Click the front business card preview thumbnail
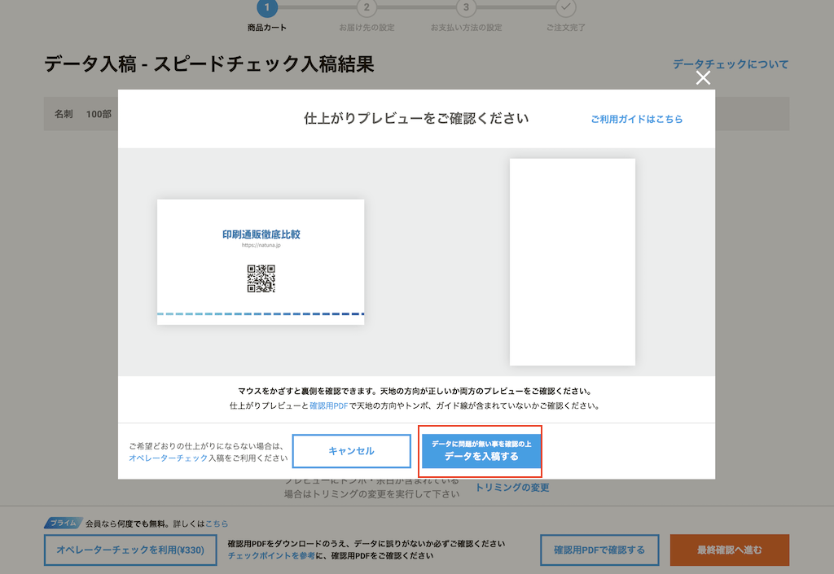The width and height of the screenshot is (834, 574). 261,261
